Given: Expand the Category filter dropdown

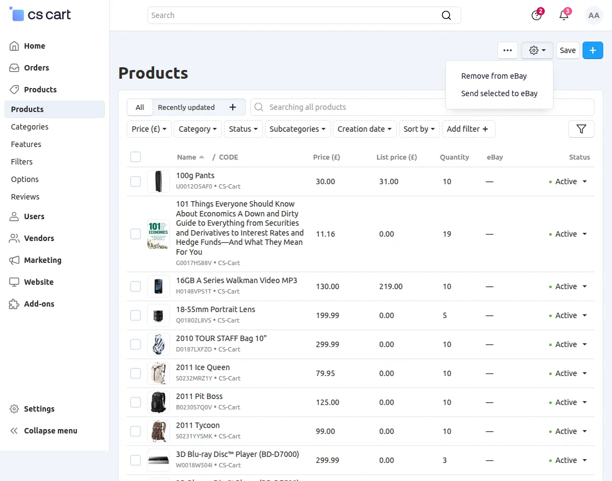Looking at the screenshot, I should point(197,129).
